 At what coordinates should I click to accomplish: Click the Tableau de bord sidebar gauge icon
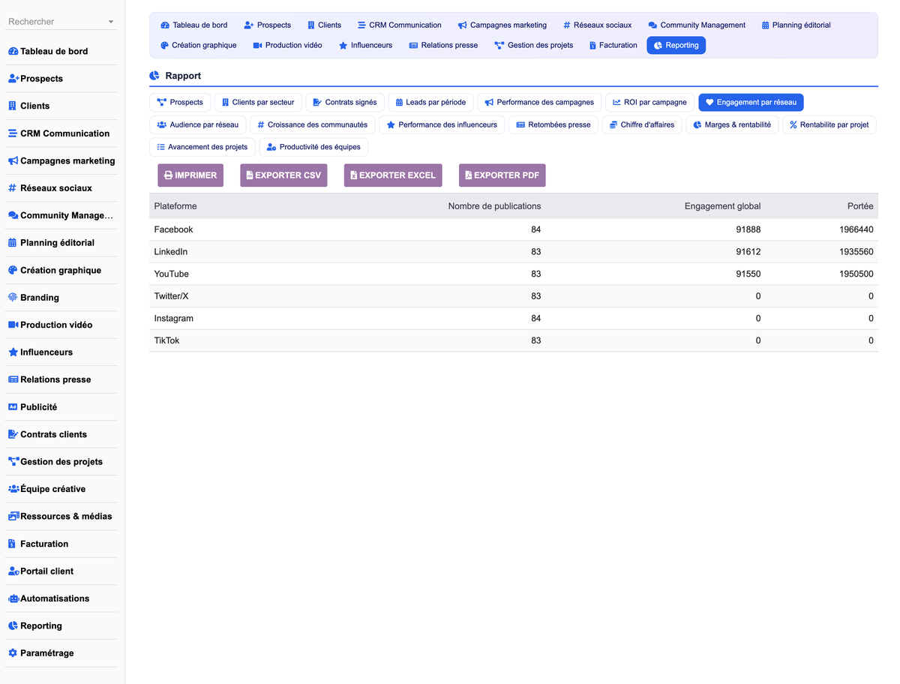coord(13,52)
